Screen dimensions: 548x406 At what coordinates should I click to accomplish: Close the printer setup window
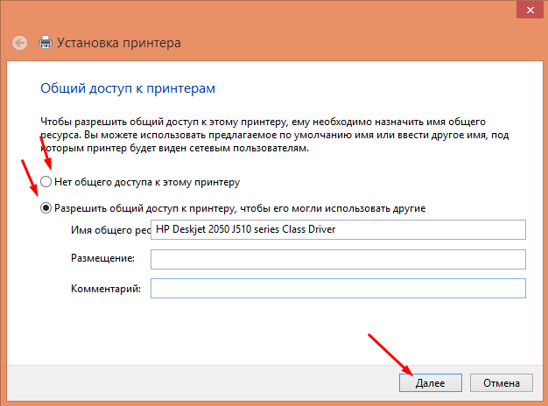click(x=525, y=10)
